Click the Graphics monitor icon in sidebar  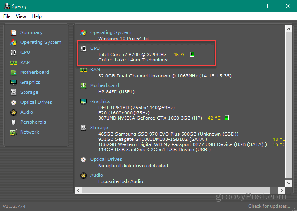tap(14, 82)
